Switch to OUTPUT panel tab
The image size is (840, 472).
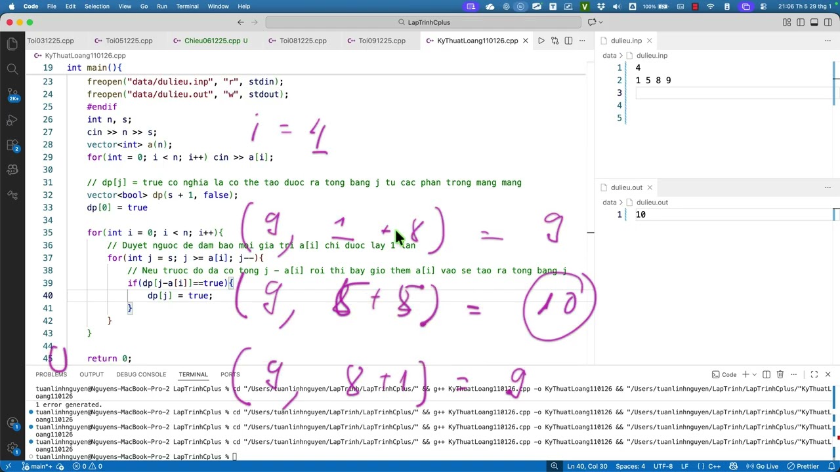click(x=91, y=374)
